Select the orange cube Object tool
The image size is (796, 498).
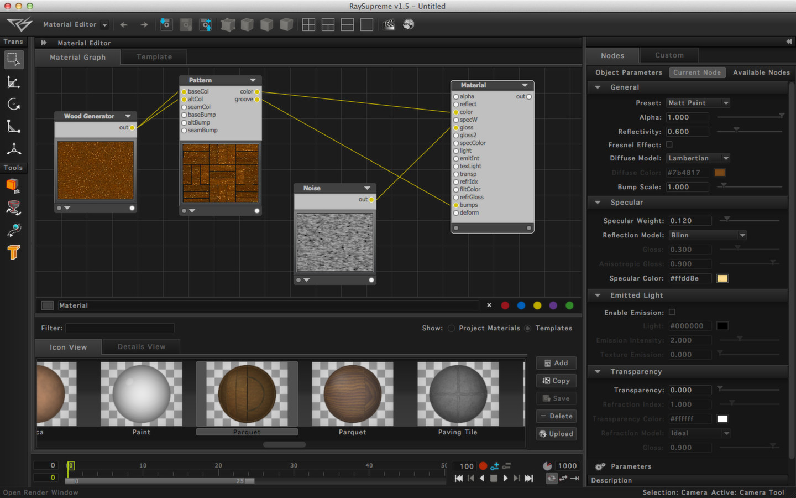point(14,185)
